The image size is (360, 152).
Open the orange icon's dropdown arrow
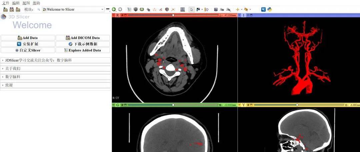pyautogui.click(x=250, y=9)
